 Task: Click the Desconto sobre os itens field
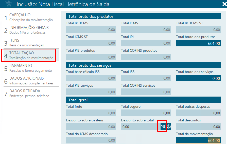coord(91,127)
